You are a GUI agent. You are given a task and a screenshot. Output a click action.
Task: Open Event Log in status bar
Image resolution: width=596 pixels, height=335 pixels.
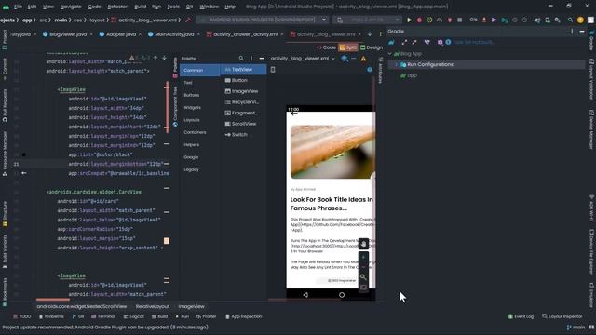[521, 316]
